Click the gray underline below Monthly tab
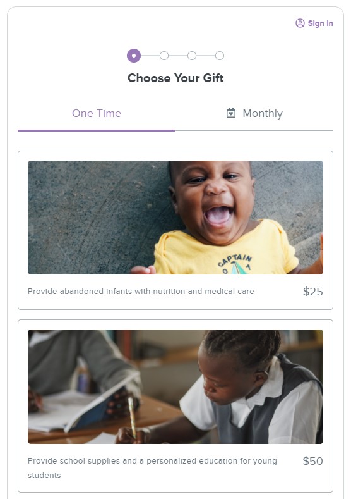Screen dimensions: 351x499 [x=254, y=130]
